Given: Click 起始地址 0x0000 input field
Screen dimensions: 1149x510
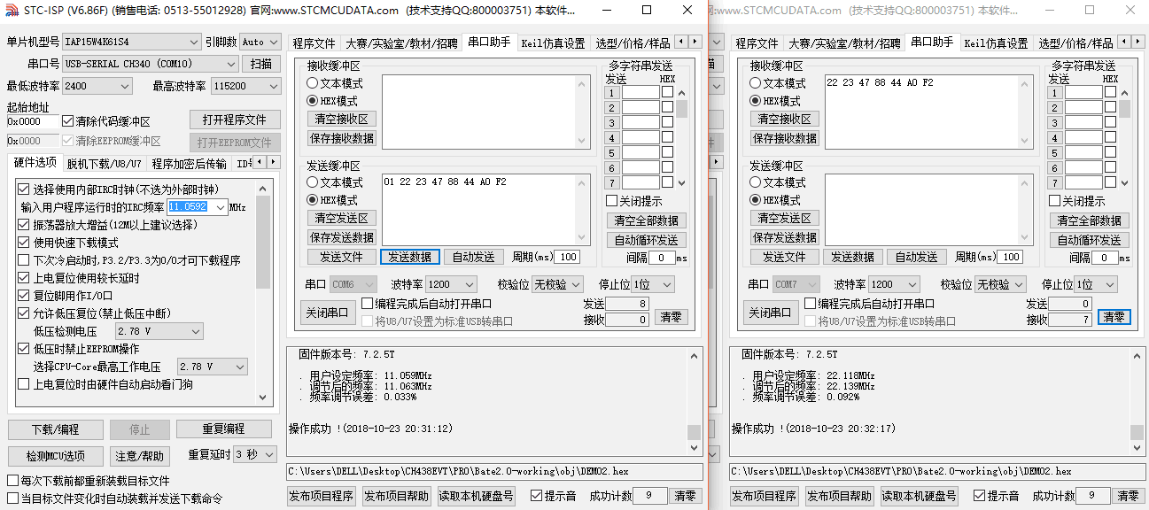Looking at the screenshot, I should pyautogui.click(x=33, y=121).
